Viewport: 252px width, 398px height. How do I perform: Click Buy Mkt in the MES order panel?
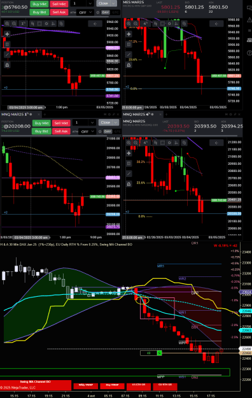(39, 4)
